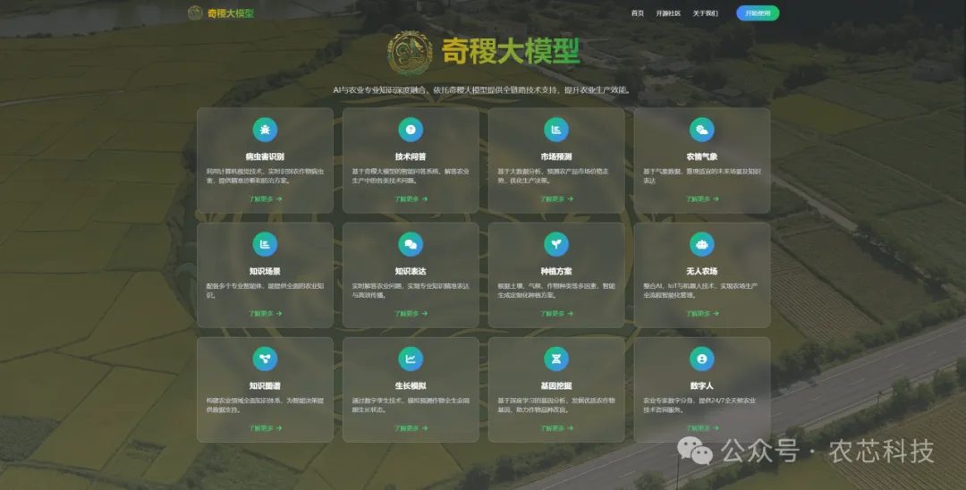Screen dimensions: 966x490
Task: Click the 知识表达 card title
Action: click(411, 271)
